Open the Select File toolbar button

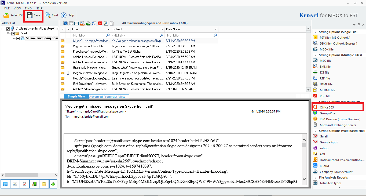tap(13, 15)
